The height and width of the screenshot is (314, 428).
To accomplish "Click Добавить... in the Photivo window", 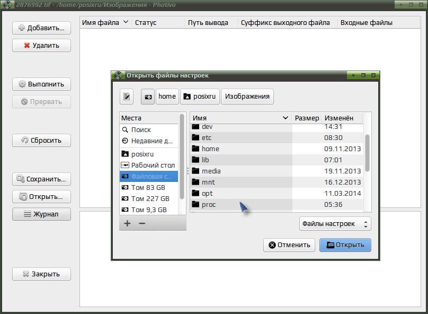I will pyautogui.click(x=41, y=28).
